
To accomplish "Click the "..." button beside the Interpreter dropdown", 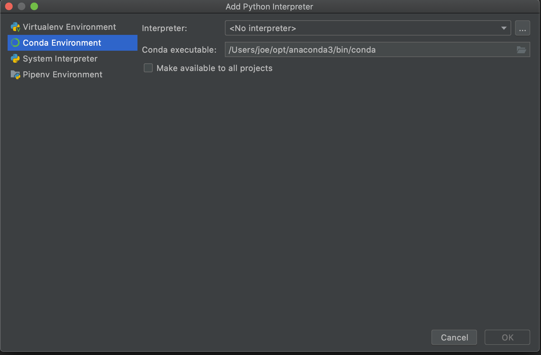I will 523,28.
